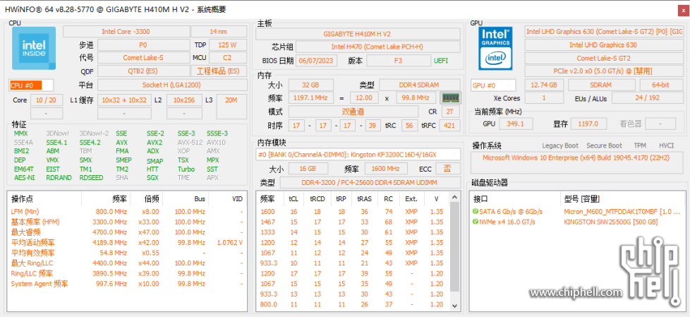
Task: Select the 1600 MHz XMP timing row
Action: pyautogui.click(x=353, y=212)
